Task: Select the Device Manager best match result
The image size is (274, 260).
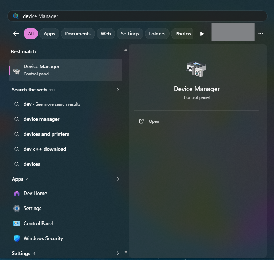Action: [65, 70]
